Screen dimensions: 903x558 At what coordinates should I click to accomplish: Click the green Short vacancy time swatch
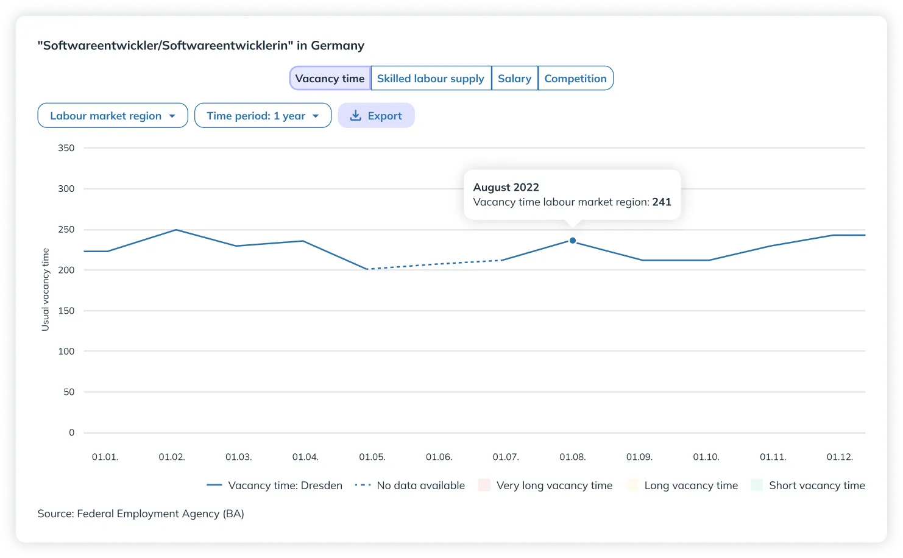[757, 486]
